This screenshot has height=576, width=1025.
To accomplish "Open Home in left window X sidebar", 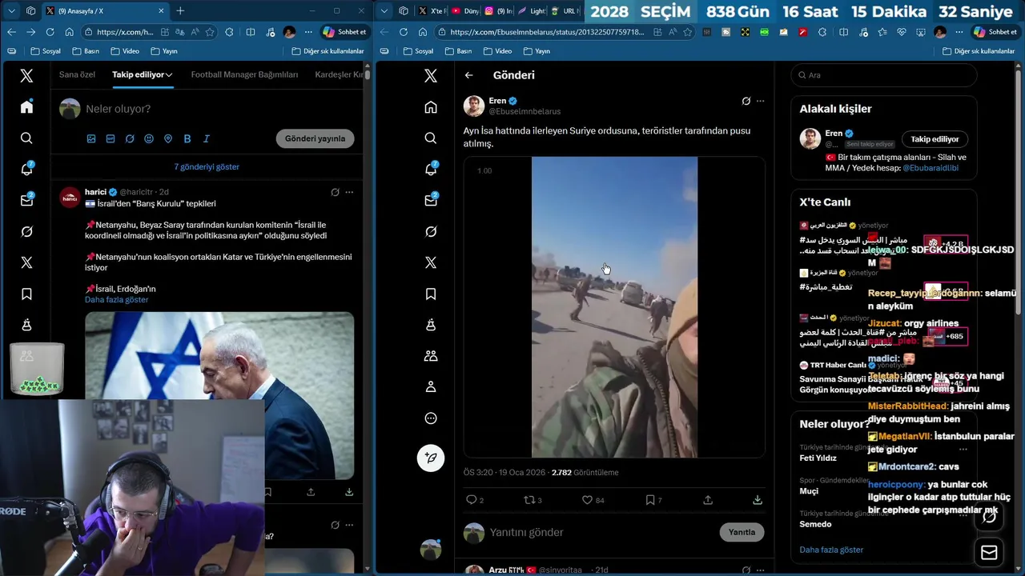I will pyautogui.click(x=26, y=107).
